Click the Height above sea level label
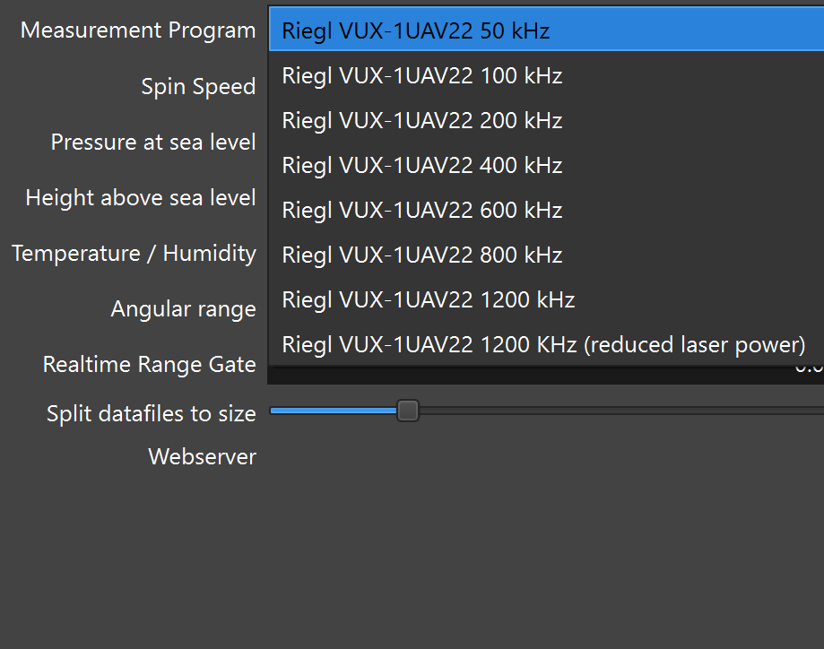The height and width of the screenshot is (649, 824). (141, 198)
